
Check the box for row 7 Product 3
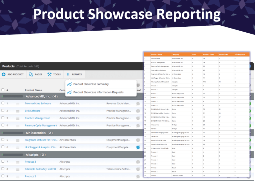click(3, 161)
